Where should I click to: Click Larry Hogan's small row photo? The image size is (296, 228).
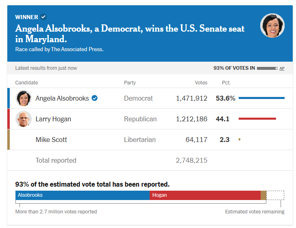tap(24, 119)
